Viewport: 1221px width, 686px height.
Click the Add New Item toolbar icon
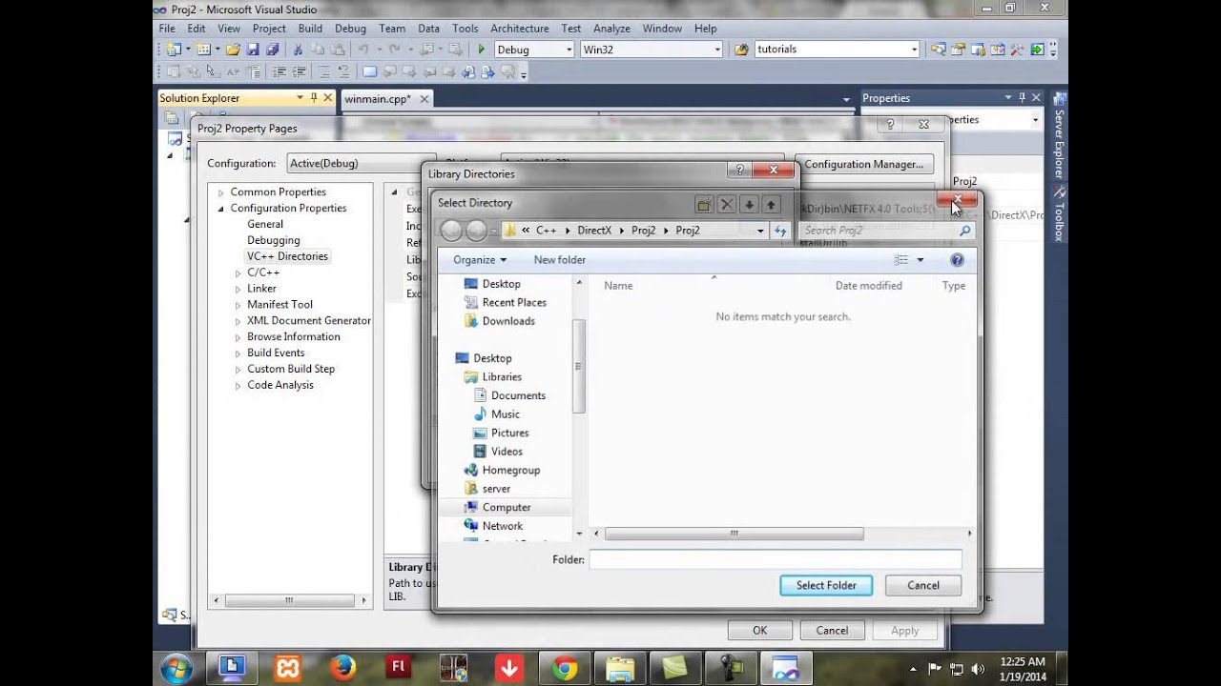point(202,50)
